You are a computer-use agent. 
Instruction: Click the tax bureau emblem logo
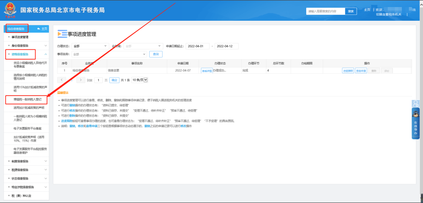coord(10,10)
